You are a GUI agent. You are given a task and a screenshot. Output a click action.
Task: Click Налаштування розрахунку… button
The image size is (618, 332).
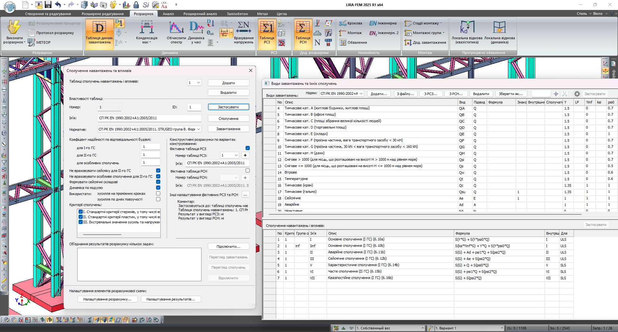pos(107,299)
